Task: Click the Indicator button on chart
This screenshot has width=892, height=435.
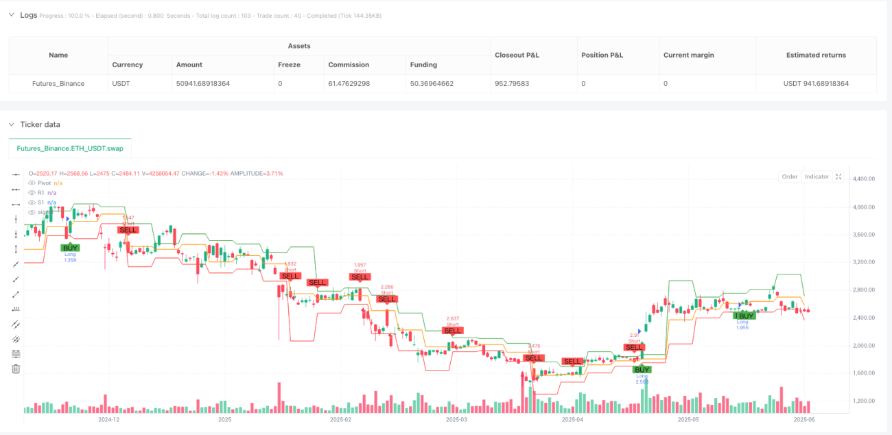Action: pyautogui.click(x=817, y=176)
